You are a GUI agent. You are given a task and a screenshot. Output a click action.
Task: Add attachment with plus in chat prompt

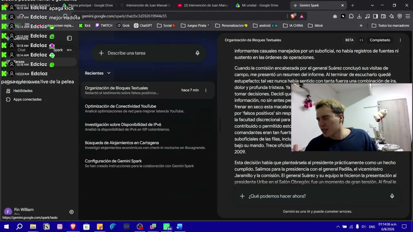(x=242, y=196)
